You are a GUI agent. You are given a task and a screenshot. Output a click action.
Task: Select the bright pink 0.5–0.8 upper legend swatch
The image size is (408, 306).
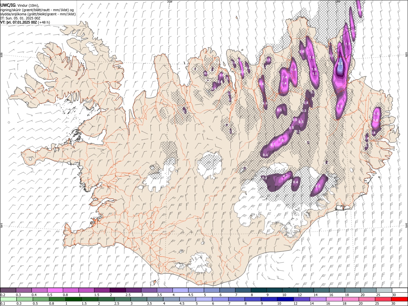tap(55, 290)
